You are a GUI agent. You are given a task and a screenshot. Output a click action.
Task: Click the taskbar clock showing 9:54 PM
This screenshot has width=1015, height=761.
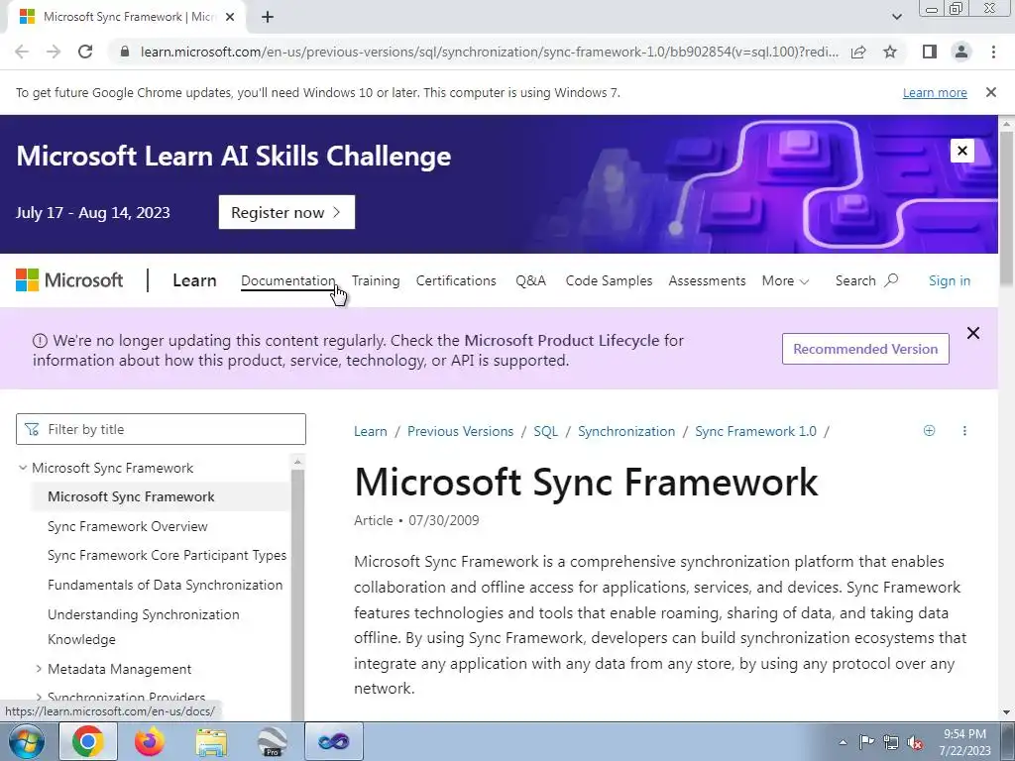point(964,742)
